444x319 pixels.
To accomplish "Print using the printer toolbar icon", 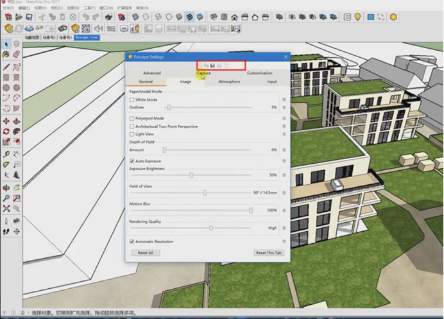I will coord(108,17).
